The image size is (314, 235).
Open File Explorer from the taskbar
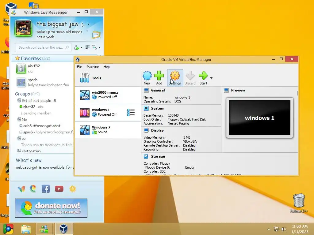(26, 229)
